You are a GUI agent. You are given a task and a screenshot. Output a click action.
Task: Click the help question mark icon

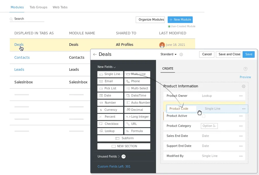tap(245, 69)
